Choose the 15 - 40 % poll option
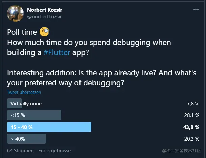 click(22, 127)
